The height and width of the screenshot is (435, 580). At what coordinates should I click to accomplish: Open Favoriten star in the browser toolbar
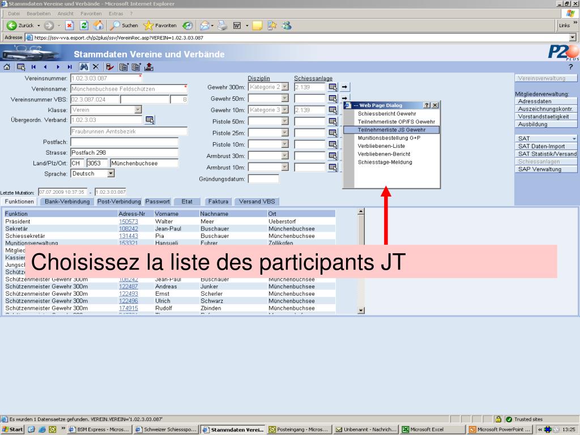[x=160, y=25]
